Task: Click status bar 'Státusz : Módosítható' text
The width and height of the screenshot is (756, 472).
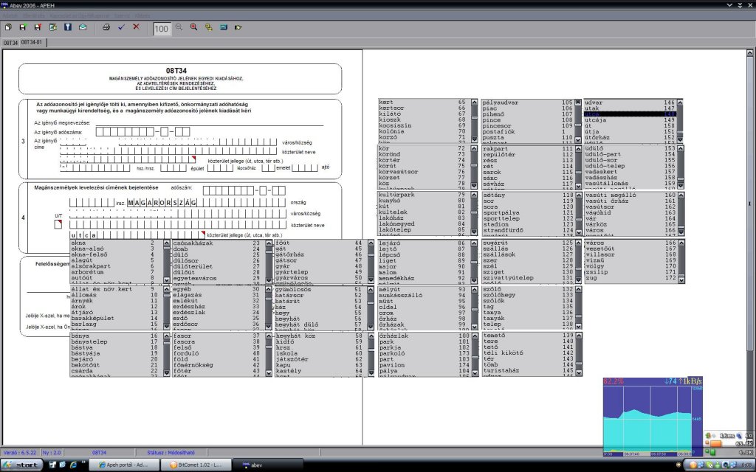Action: [x=171, y=453]
